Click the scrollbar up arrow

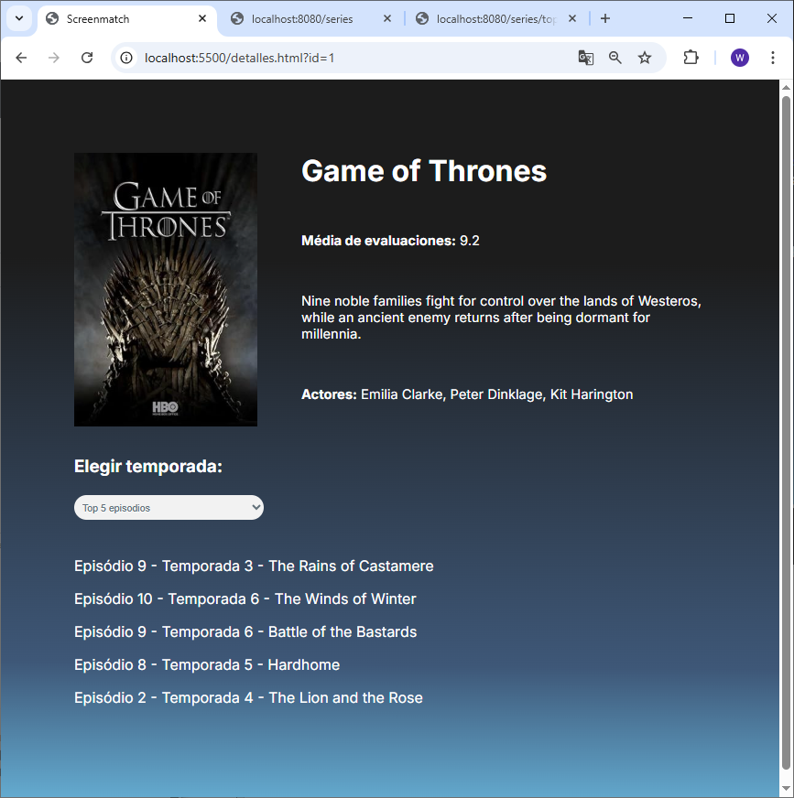(x=786, y=88)
